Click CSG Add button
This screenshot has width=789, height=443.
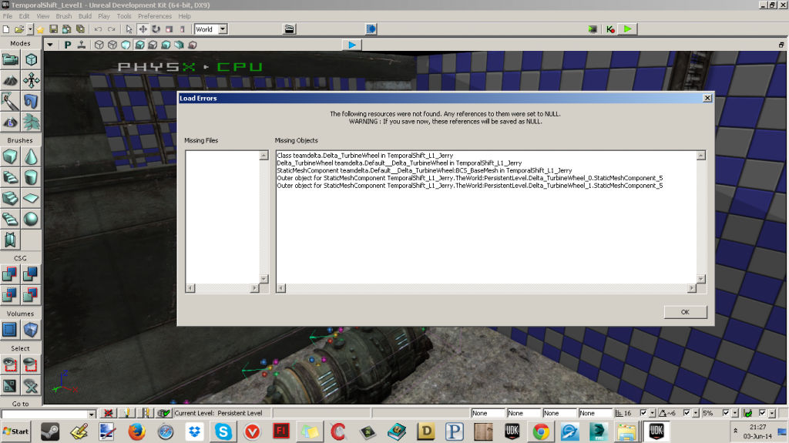coord(10,274)
